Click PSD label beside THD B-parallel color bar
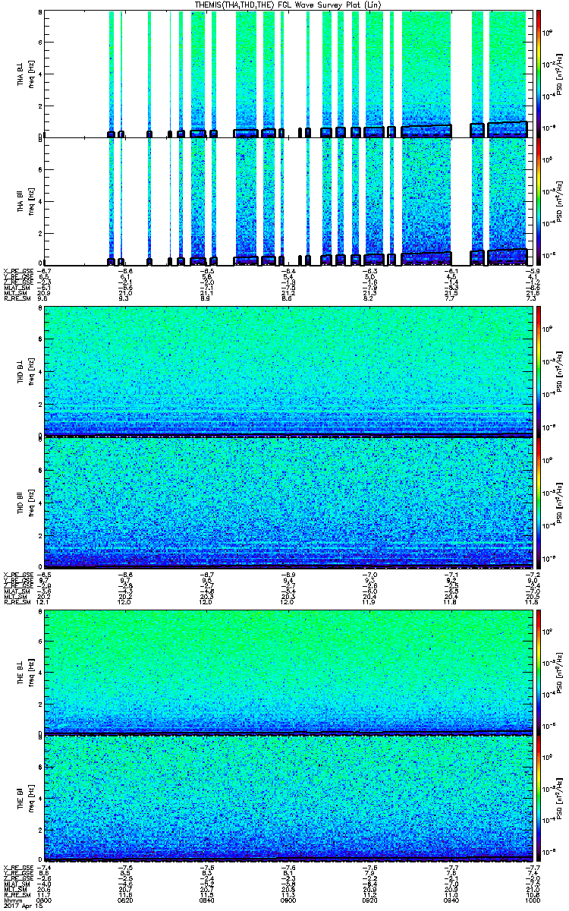The width and height of the screenshot is (569, 911). point(561,502)
